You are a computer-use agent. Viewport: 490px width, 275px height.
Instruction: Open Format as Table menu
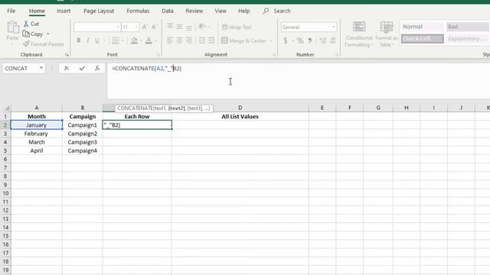click(387, 34)
